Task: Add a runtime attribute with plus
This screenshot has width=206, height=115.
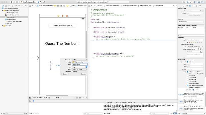Action: pos(179,35)
